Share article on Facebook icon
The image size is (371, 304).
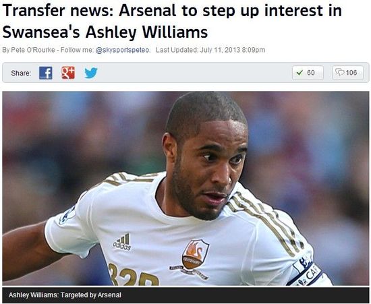point(46,73)
